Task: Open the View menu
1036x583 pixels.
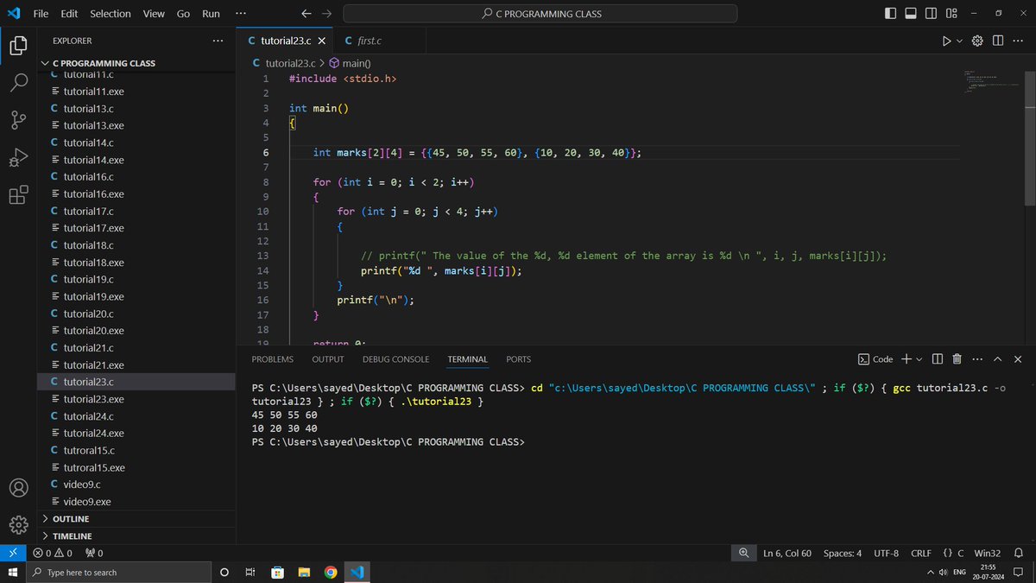Action: coord(154,14)
